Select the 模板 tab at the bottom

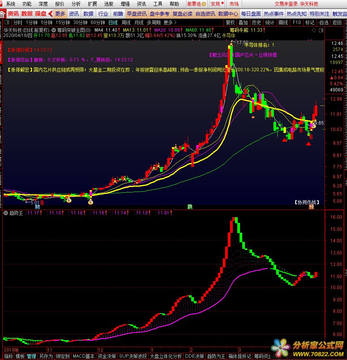[20, 356]
